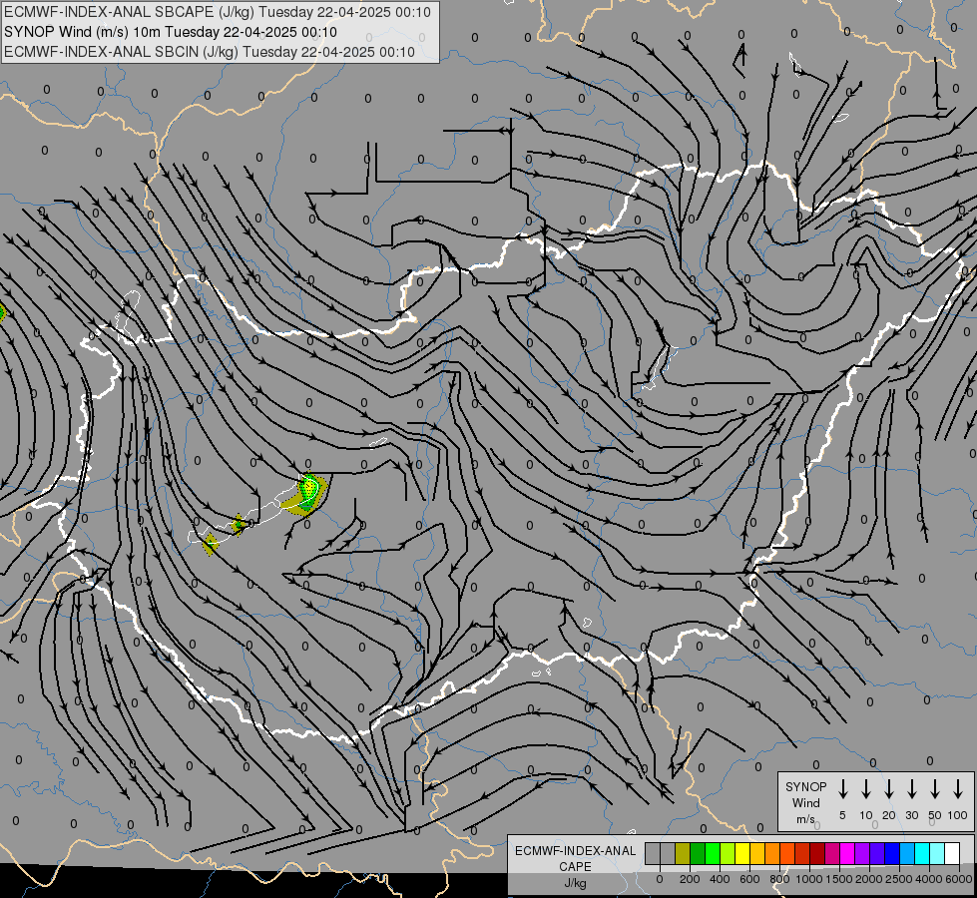Image resolution: width=977 pixels, height=898 pixels.
Task: Pick the 100 m/s wind legend arrow
Action: pos(958,789)
